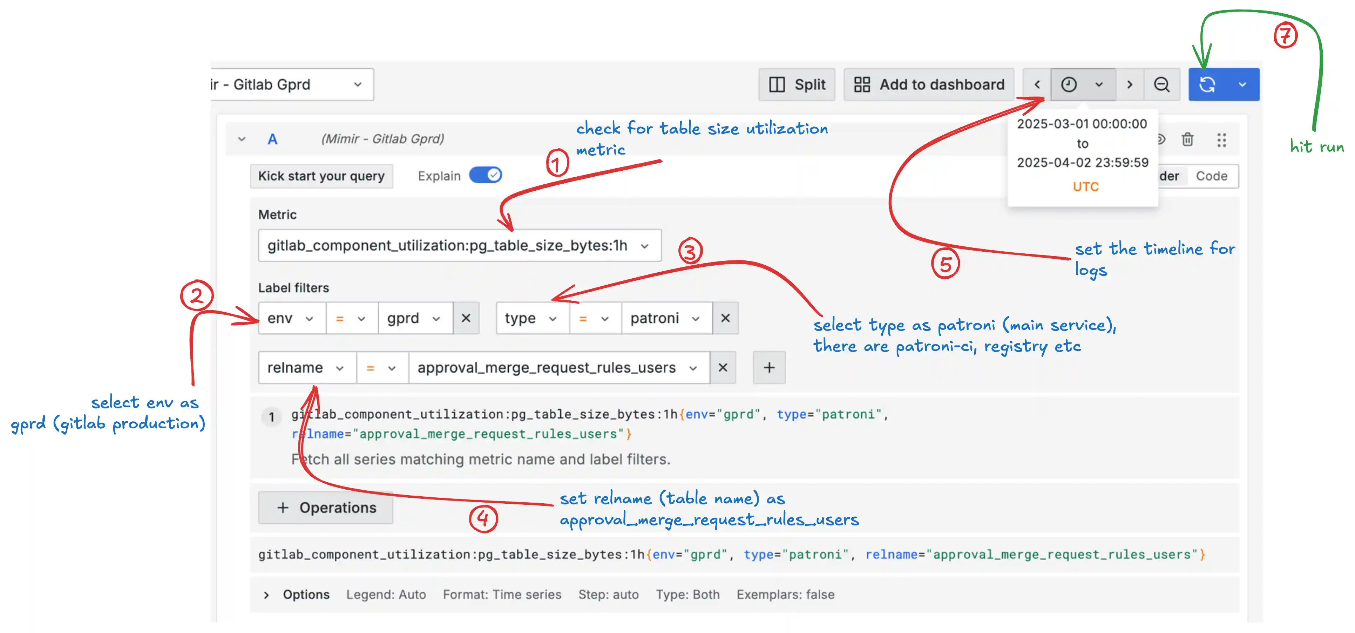Click the zoom out time range icon

coord(1161,85)
